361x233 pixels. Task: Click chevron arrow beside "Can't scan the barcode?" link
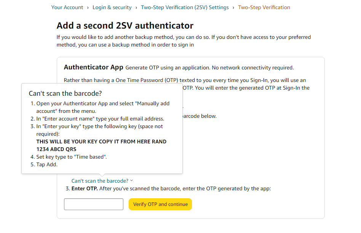[x=131, y=180]
